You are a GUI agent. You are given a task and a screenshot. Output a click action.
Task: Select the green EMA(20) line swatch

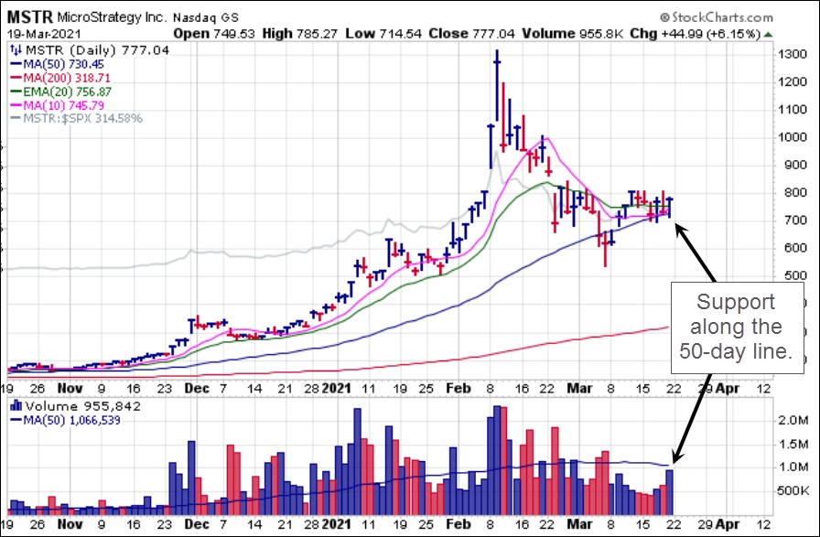pos(16,92)
